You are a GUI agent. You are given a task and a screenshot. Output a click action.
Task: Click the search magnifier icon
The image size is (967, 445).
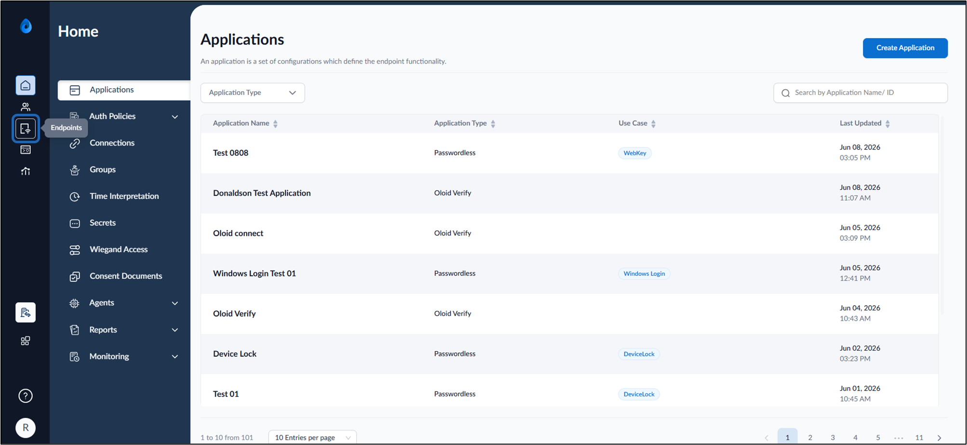[x=785, y=93]
